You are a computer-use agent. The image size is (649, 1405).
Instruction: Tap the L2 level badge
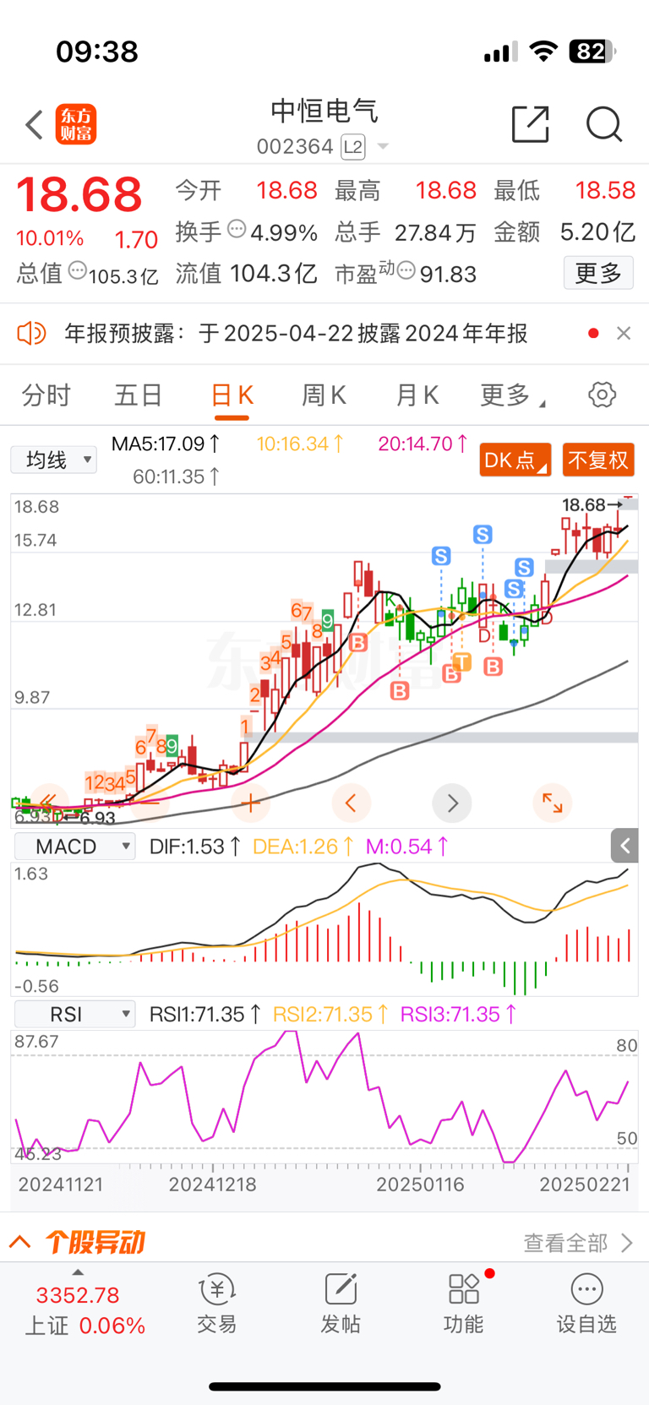tap(353, 147)
